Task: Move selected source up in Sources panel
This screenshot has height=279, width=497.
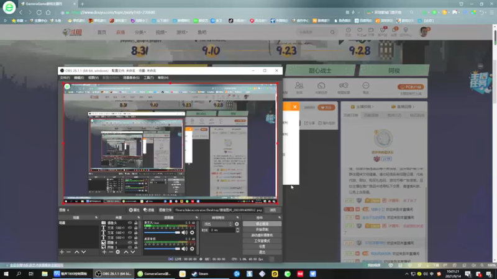Action: pos(126,252)
